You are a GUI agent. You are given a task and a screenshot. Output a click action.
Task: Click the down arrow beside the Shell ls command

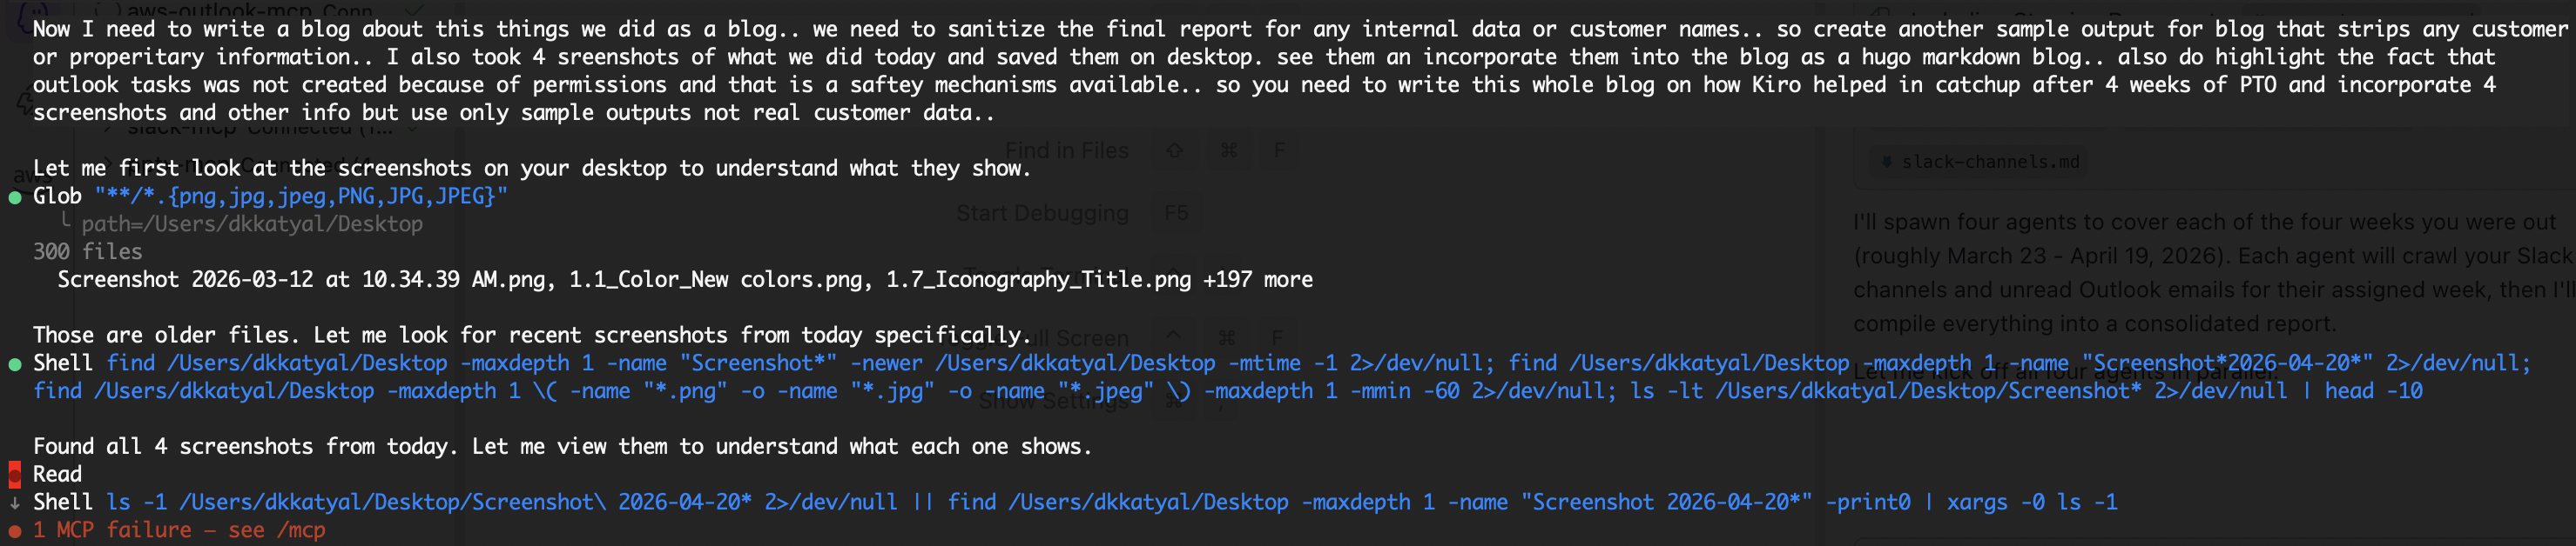(x=14, y=503)
